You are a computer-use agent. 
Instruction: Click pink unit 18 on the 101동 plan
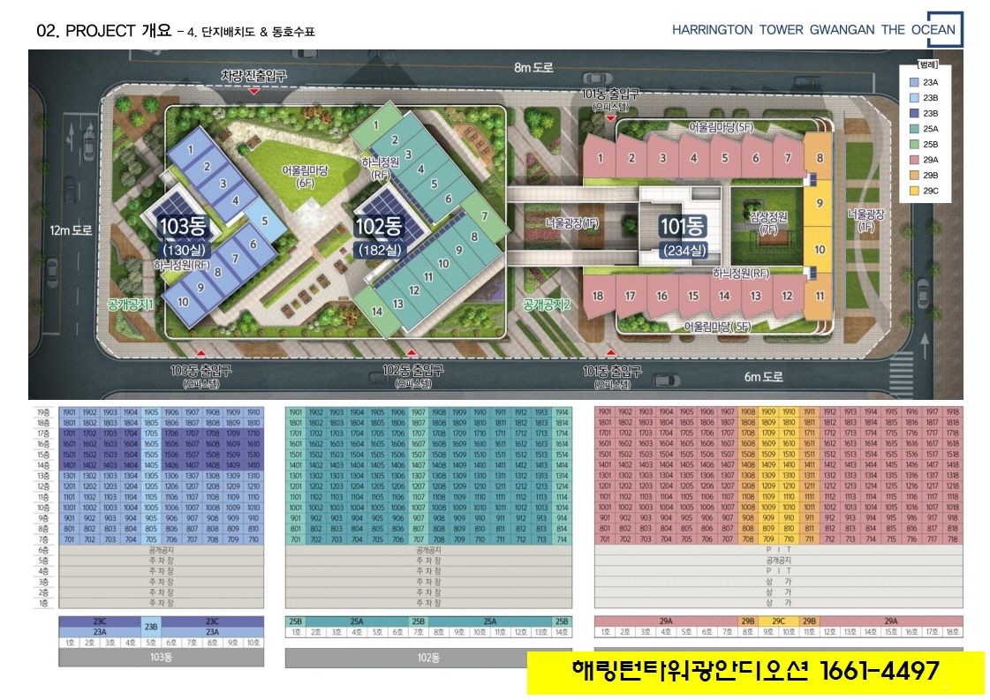597,296
